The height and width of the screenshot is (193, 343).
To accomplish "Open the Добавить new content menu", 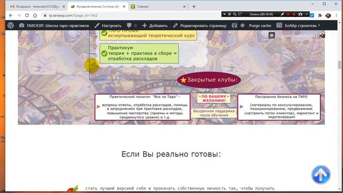I will [x=155, y=26].
